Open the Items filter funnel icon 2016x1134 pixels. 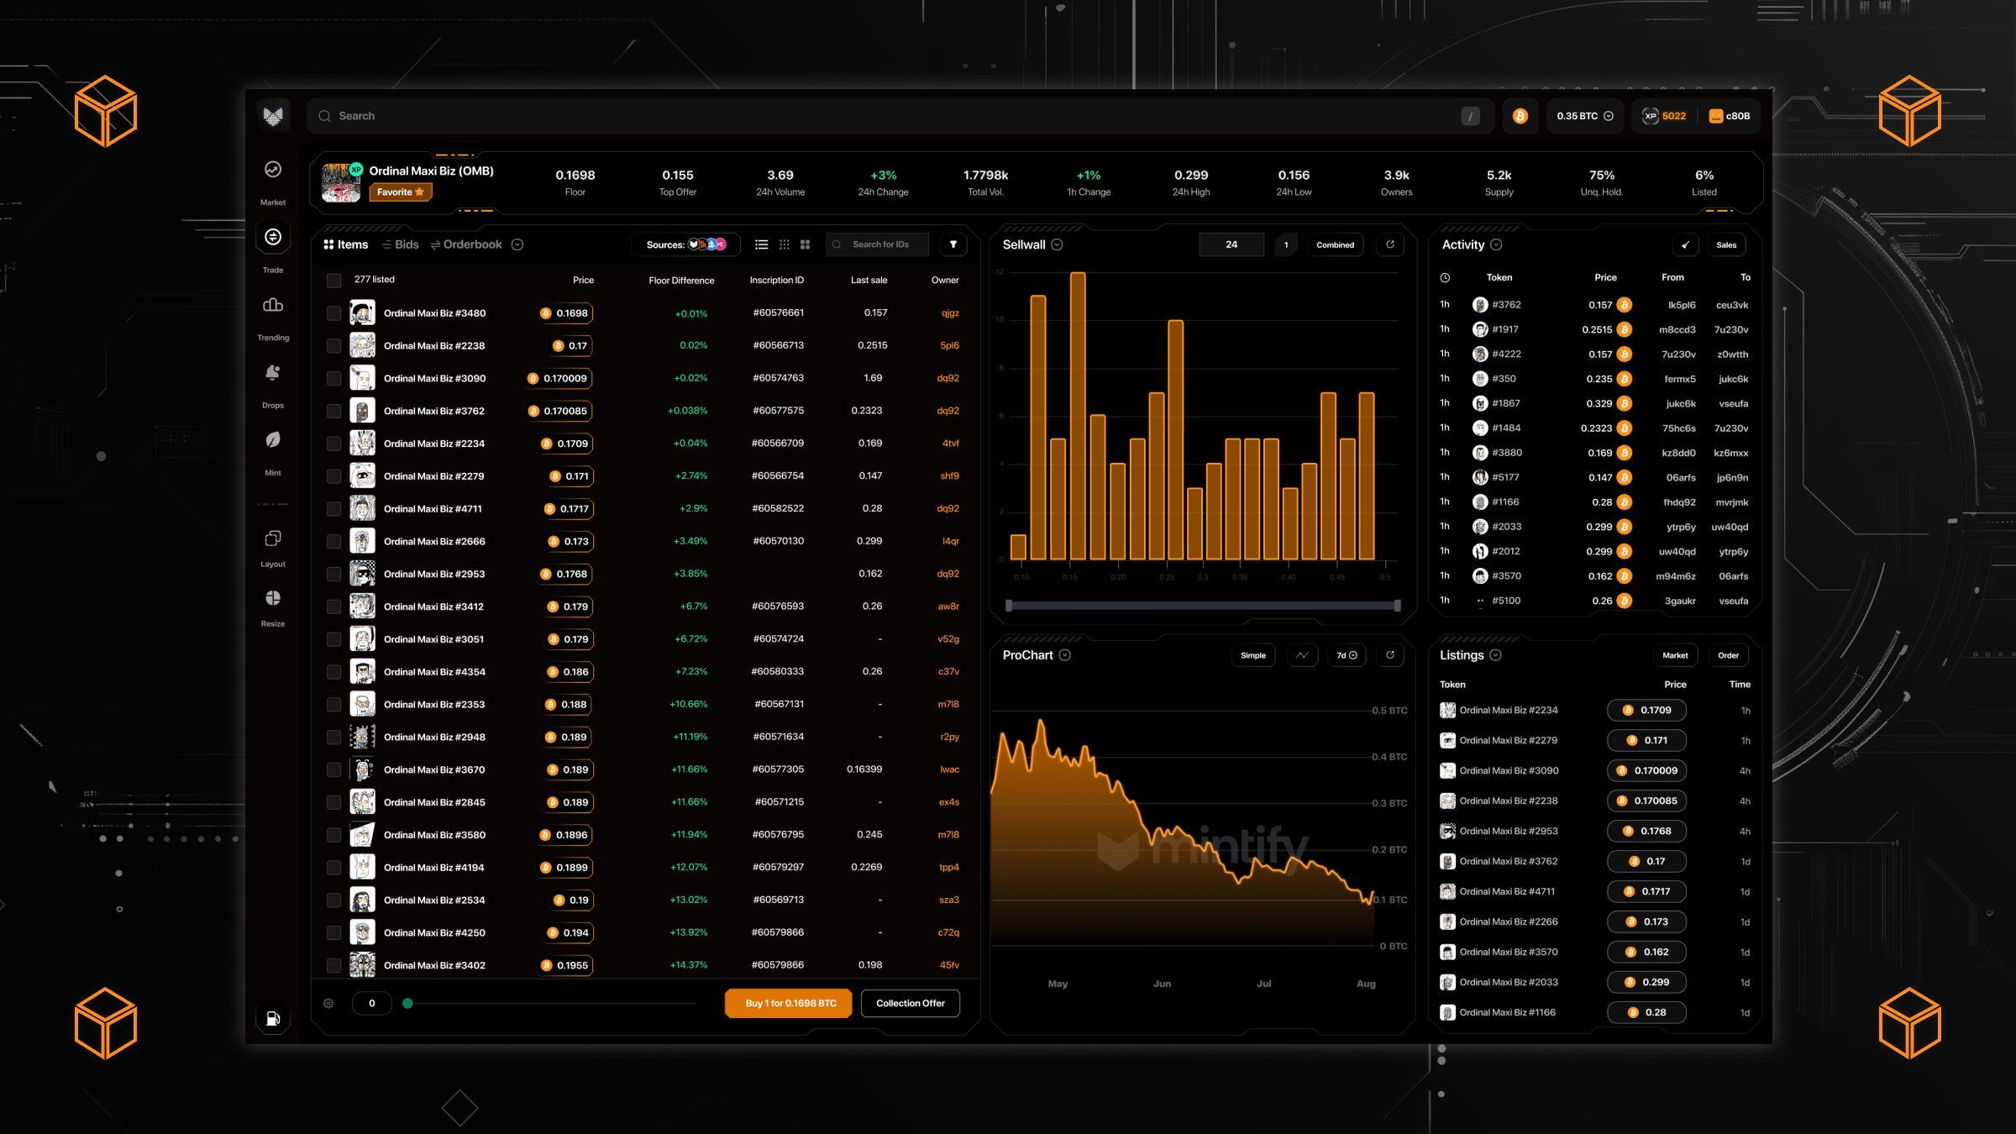[953, 244]
